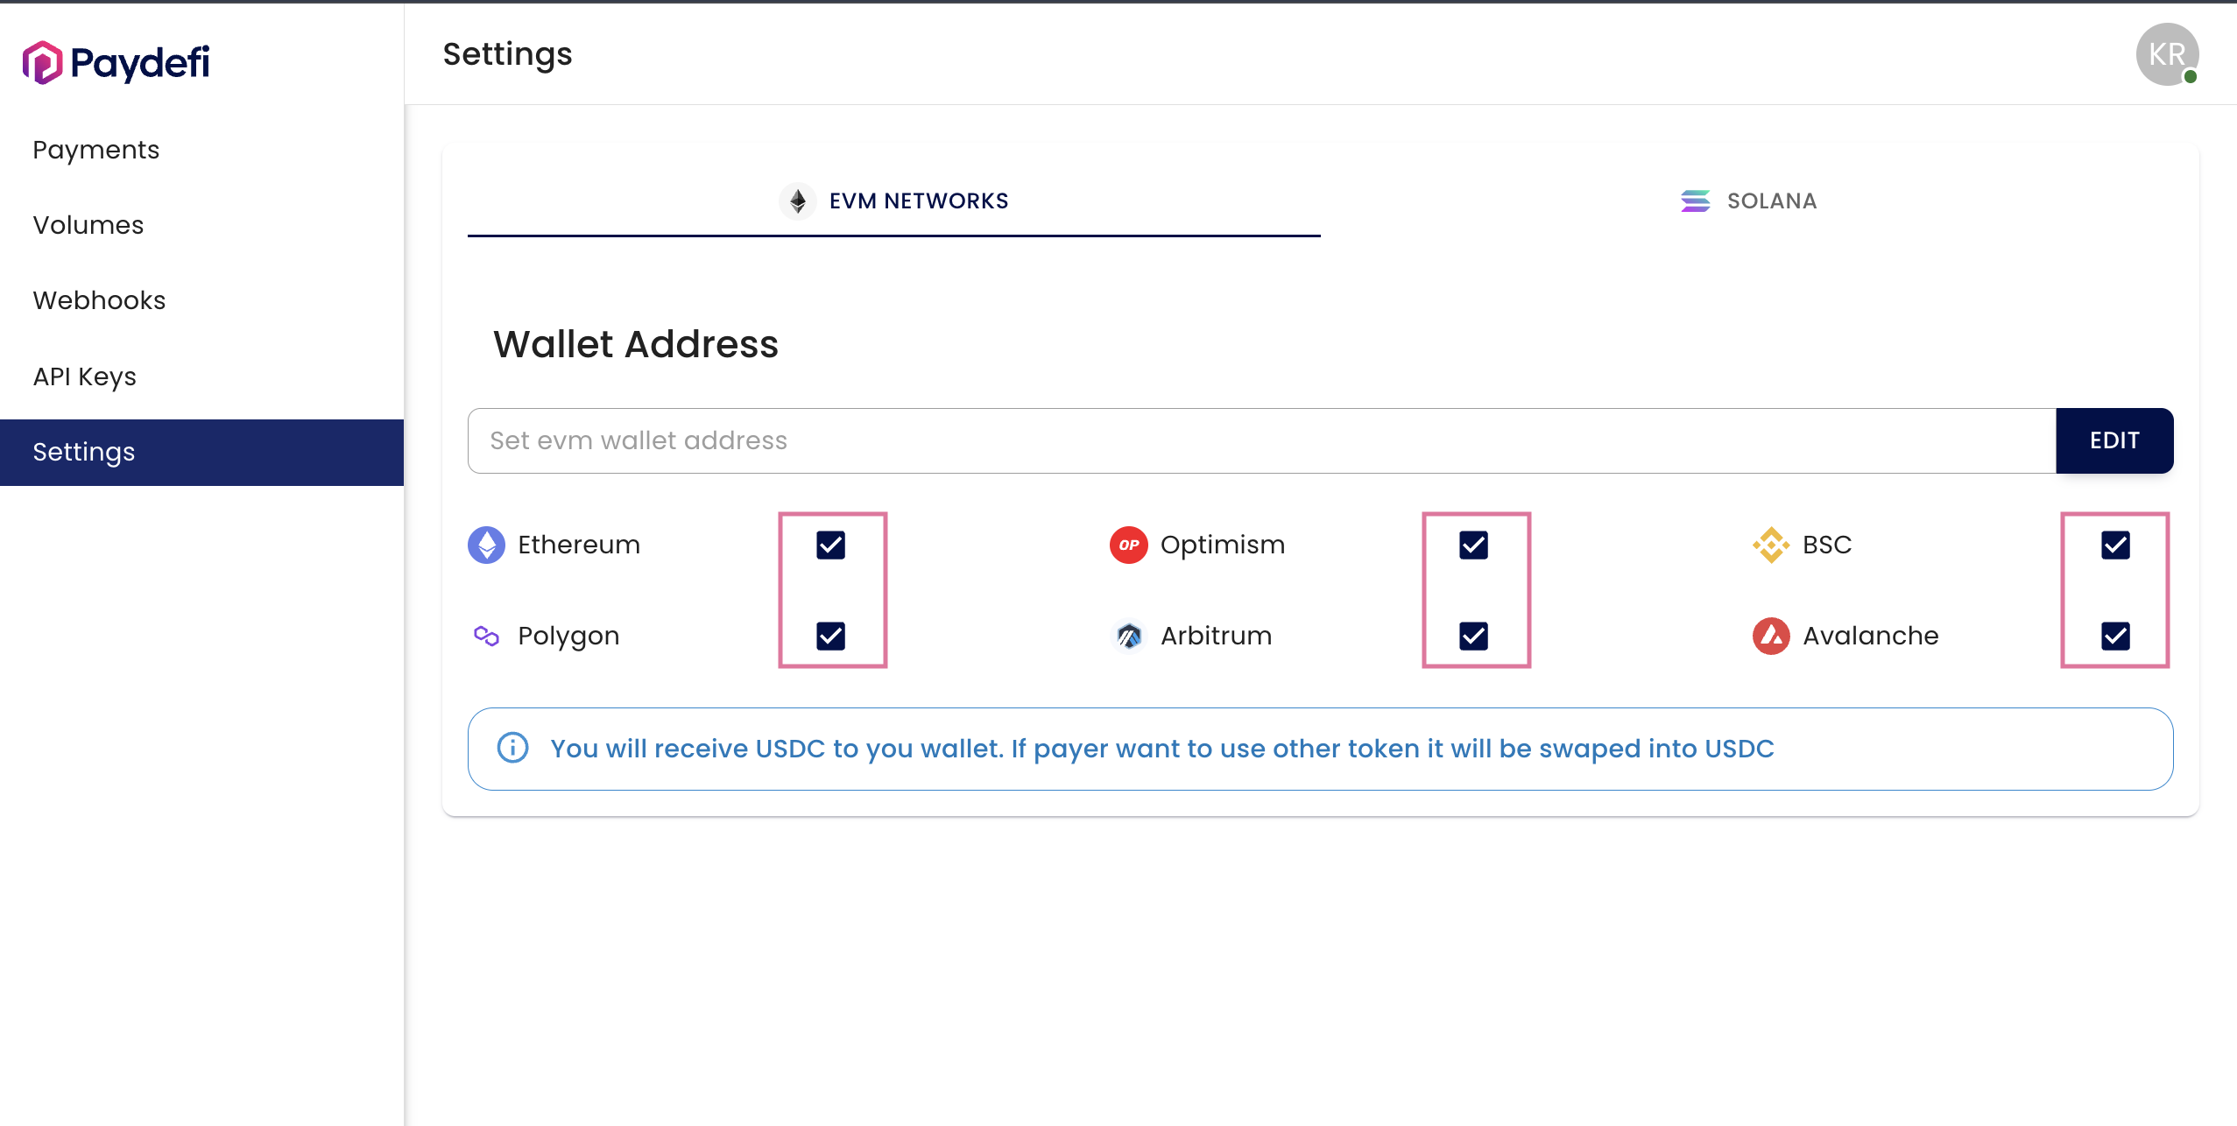Click the Arbitrum network icon

click(x=1128, y=636)
